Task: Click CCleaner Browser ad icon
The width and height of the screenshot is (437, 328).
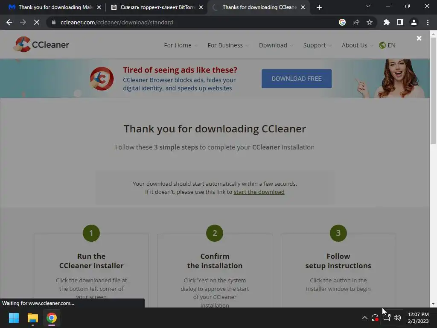Action: (x=102, y=79)
